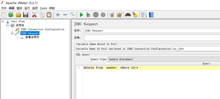Select 线程组 in the tree

20,25
